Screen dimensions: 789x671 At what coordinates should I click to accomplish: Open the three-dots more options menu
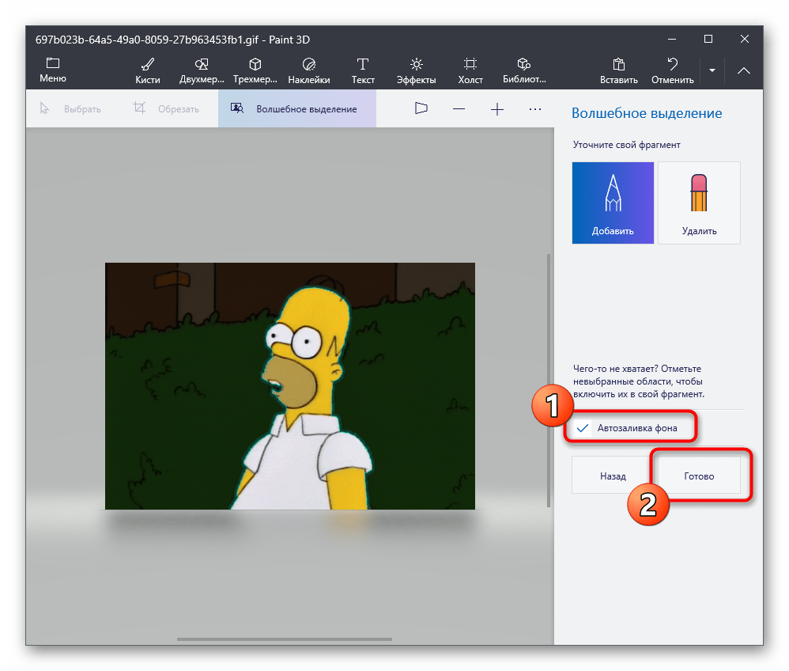(x=535, y=109)
